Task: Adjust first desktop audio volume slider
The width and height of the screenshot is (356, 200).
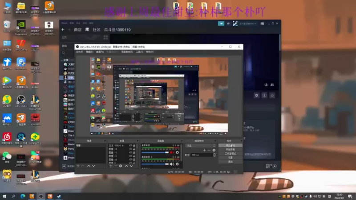Action: pyautogui.click(x=155, y=152)
